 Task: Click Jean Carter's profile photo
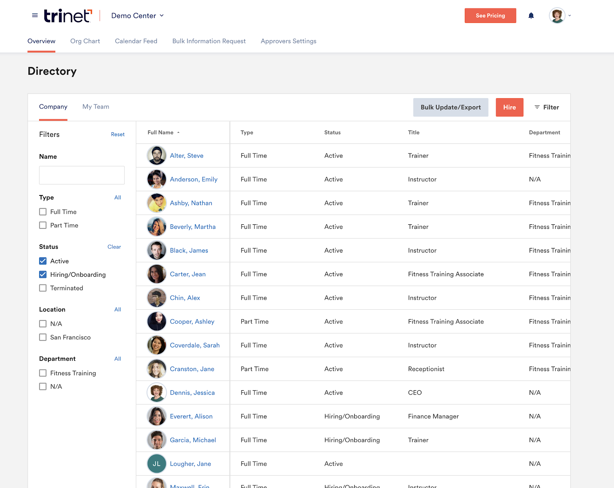click(157, 274)
